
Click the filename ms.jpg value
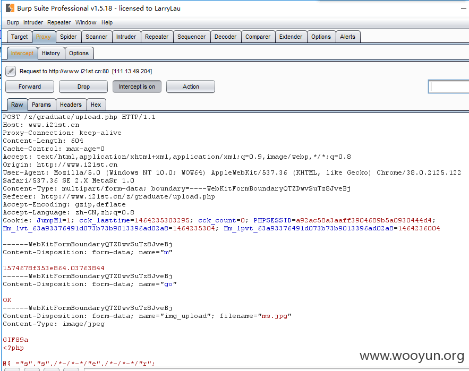pyautogui.click(x=275, y=316)
